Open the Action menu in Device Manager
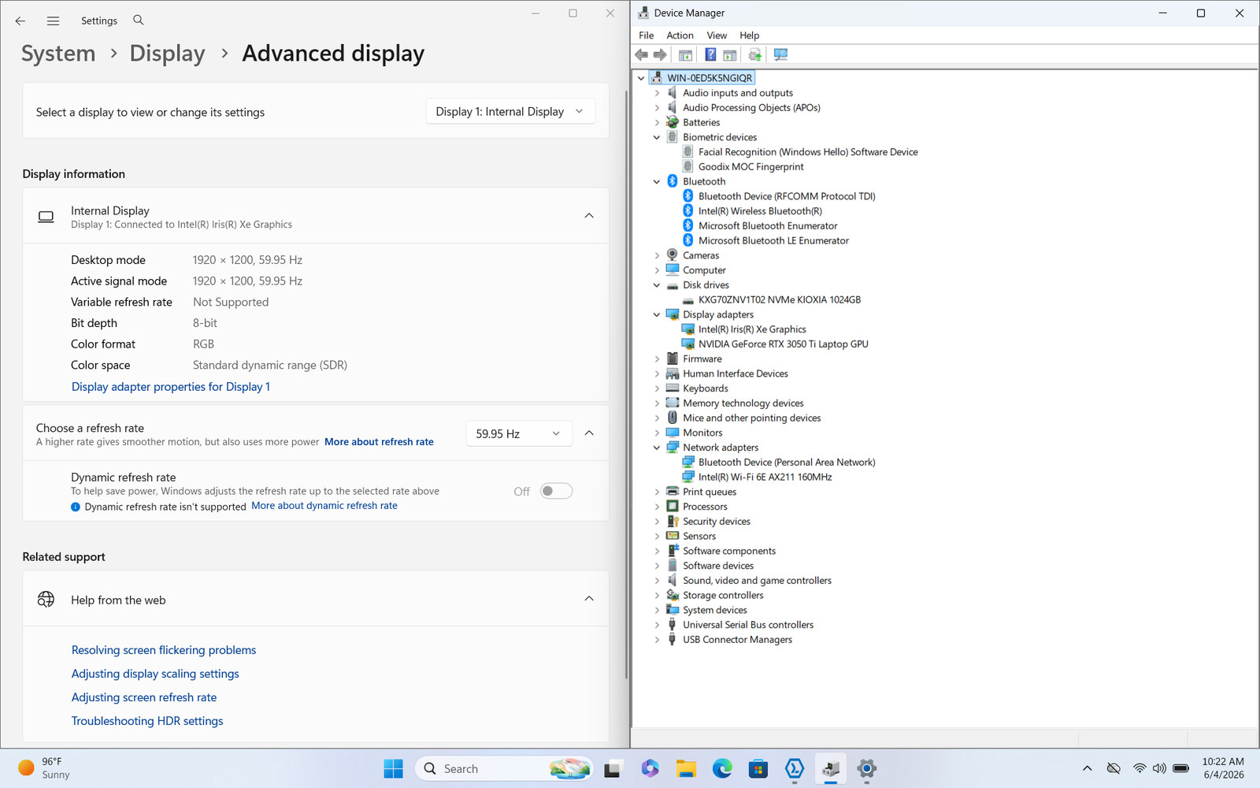Screen dimensions: 1260x788 pos(680,35)
